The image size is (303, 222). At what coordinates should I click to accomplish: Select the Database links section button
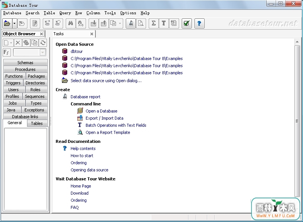25,117
